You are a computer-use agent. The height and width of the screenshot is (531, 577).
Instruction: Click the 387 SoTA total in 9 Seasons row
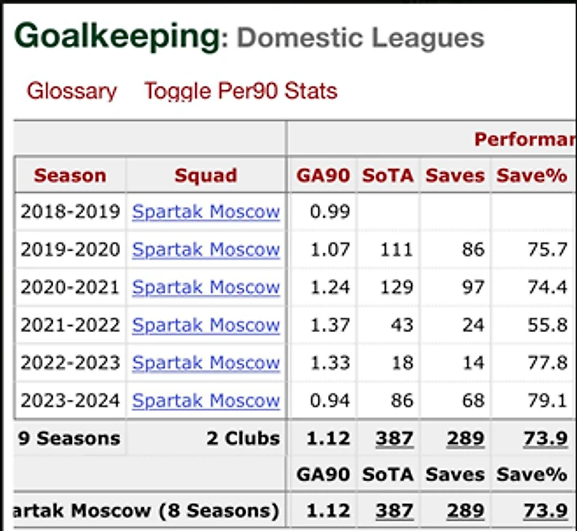click(394, 439)
